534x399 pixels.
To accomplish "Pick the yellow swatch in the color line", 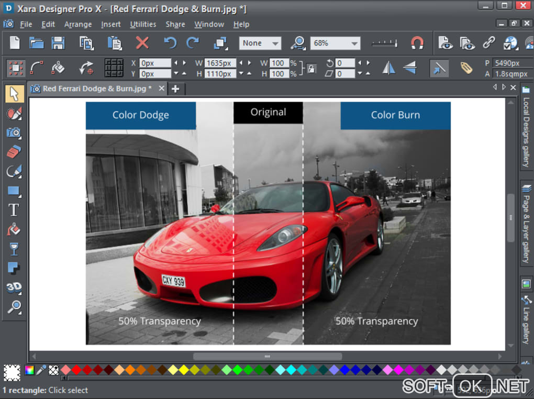I will click(184, 370).
